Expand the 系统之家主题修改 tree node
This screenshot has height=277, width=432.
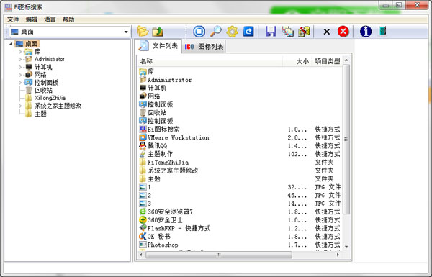[x=20, y=106]
